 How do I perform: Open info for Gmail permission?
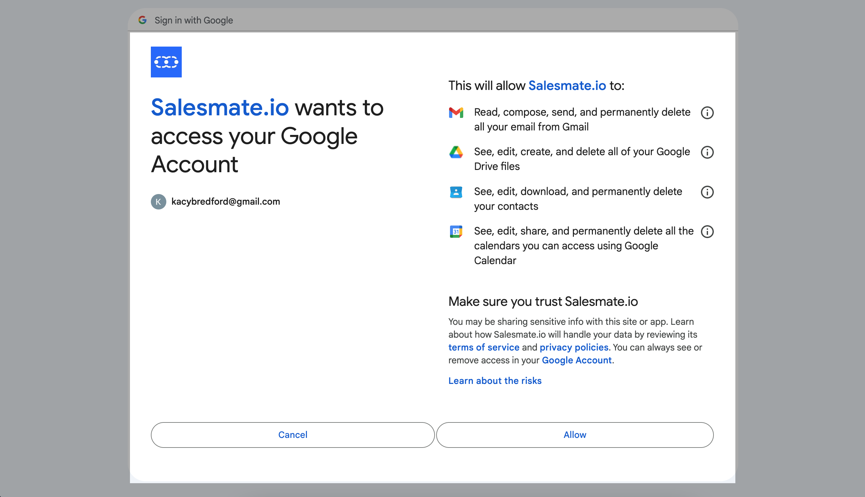707,113
